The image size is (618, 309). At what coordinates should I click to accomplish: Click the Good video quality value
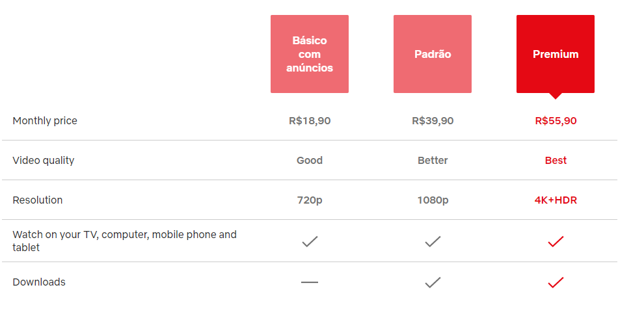[310, 161]
